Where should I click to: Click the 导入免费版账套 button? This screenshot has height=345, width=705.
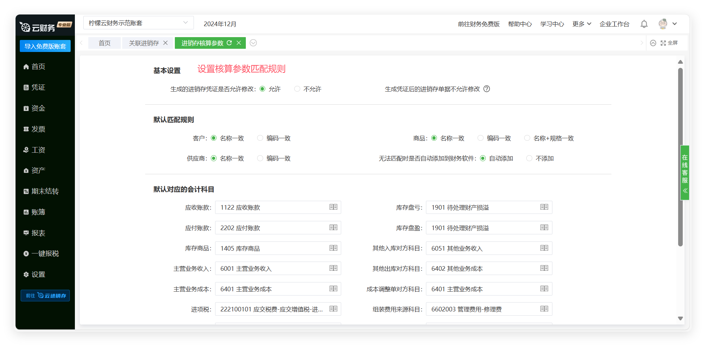coord(45,46)
